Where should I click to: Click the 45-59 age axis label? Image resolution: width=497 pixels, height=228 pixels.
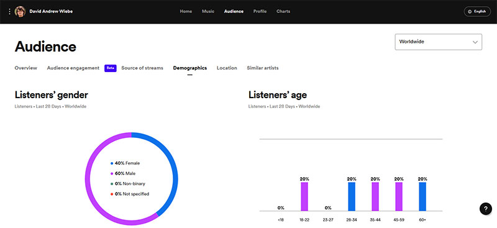[399, 220]
